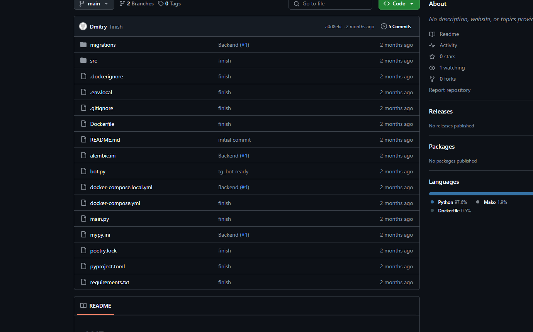This screenshot has width=533, height=332.
Task: Open the README.md file
Action: [105, 140]
